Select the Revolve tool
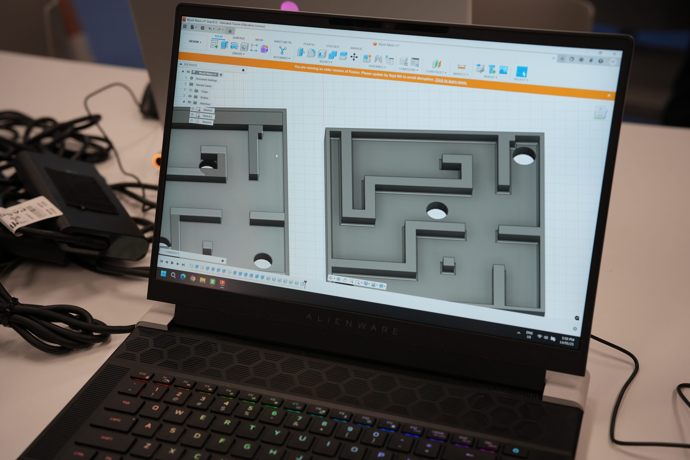 pos(234,46)
